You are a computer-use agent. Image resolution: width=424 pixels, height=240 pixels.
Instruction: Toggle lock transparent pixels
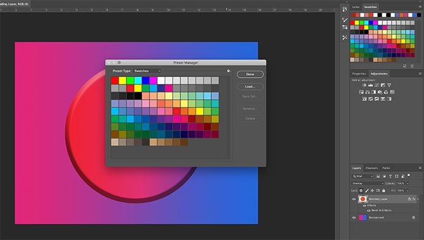(361, 191)
